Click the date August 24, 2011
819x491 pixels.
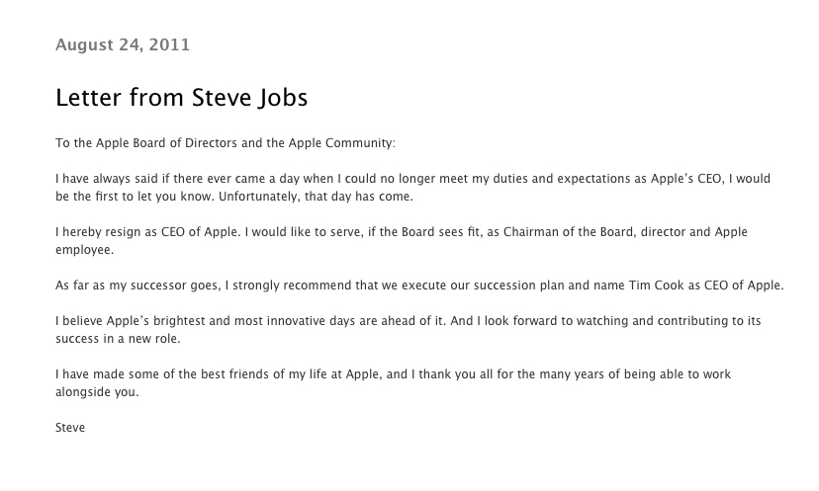tap(123, 44)
